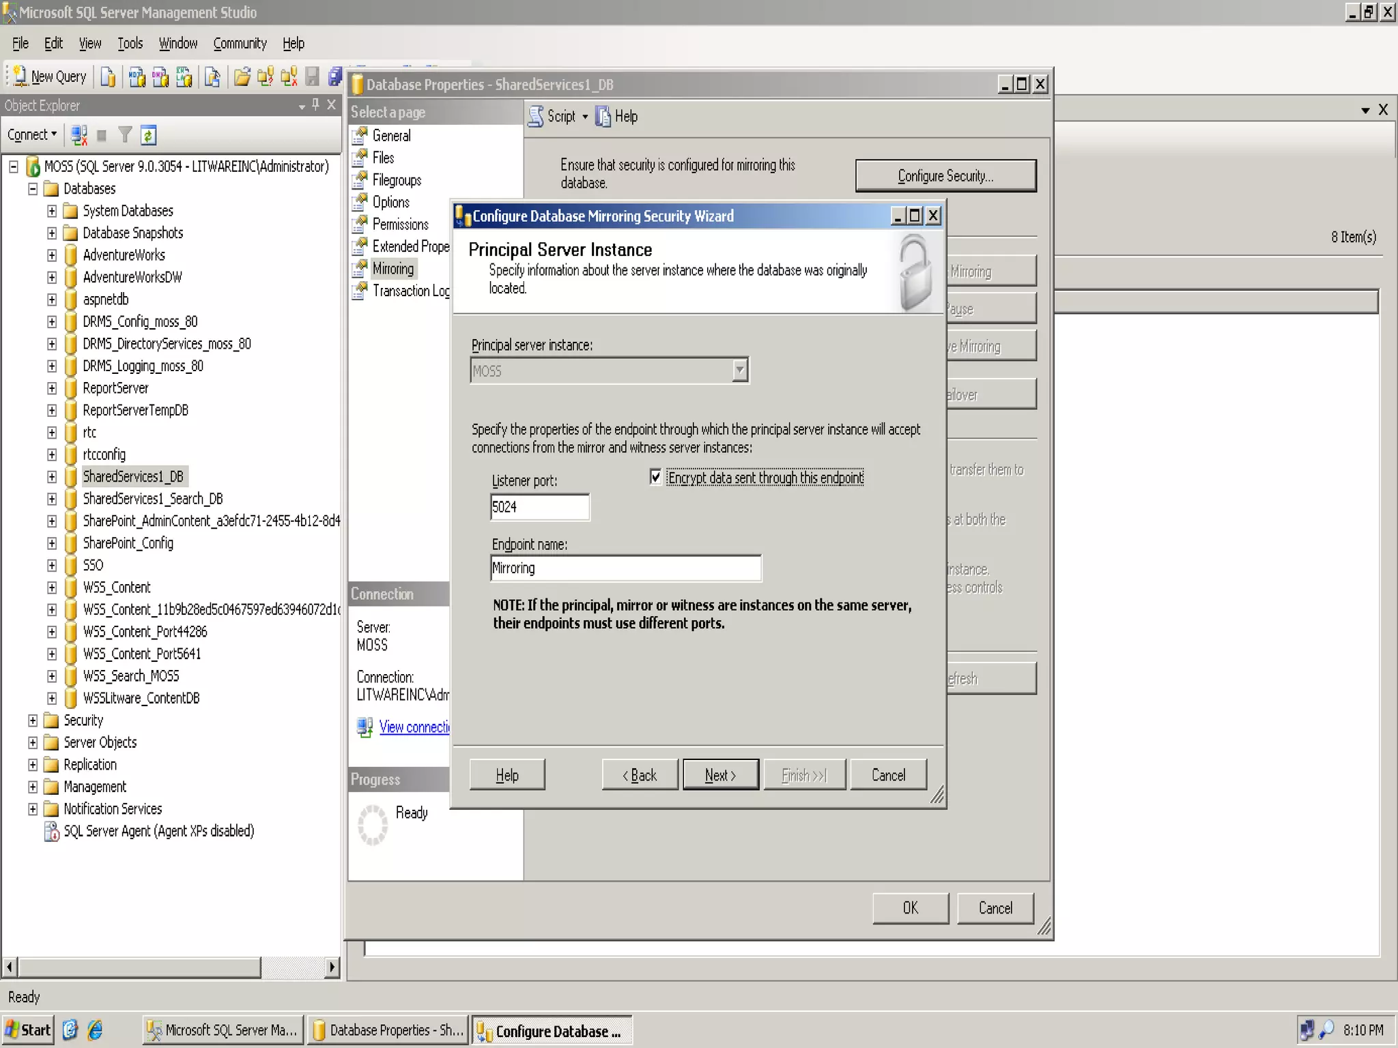This screenshot has width=1398, height=1048.
Task: Click the New Query toolbar button
Action: coord(50,76)
